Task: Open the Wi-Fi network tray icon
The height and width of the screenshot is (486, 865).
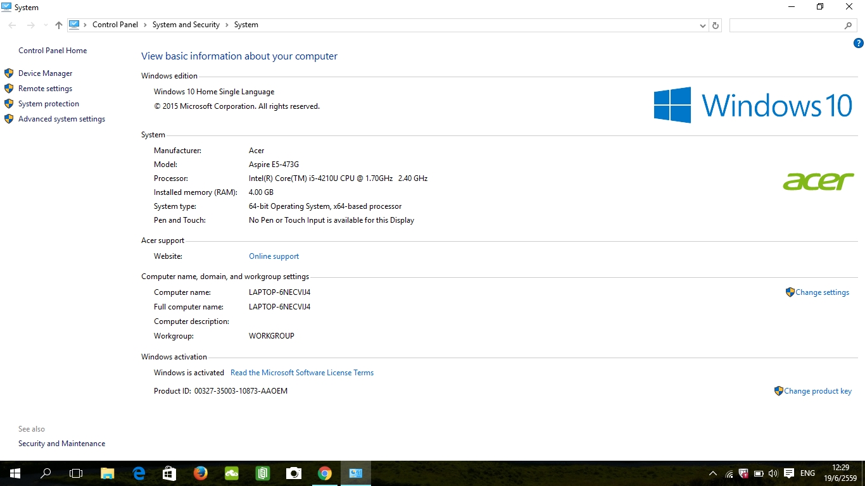Action: point(729,473)
